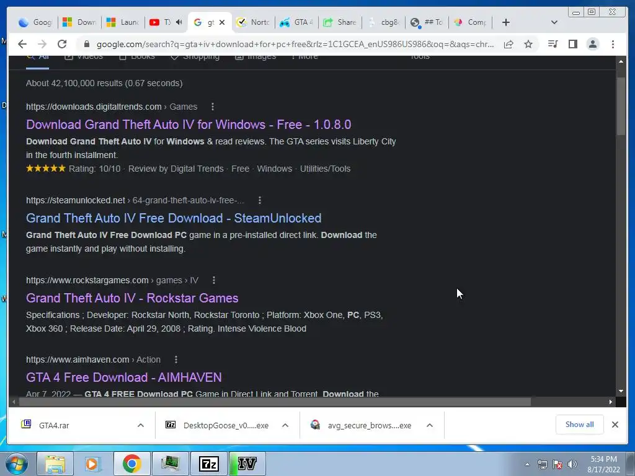
Task: Show hidden system tray icons
Action: 527,464
